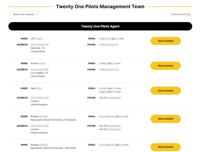
Task: Show contact for Andrew in Los Angeles
Action: click(x=165, y=66)
